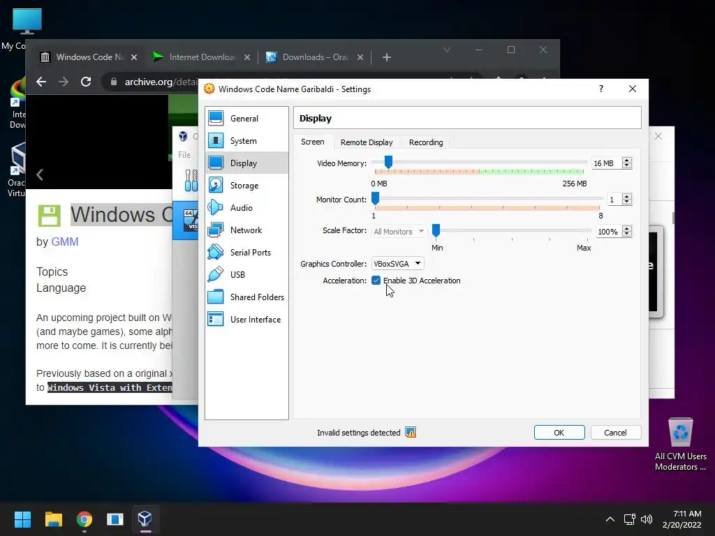Screen dimensions: 715x536
Task: Increase Monitor Count with the up stepper
Action: [627, 196]
